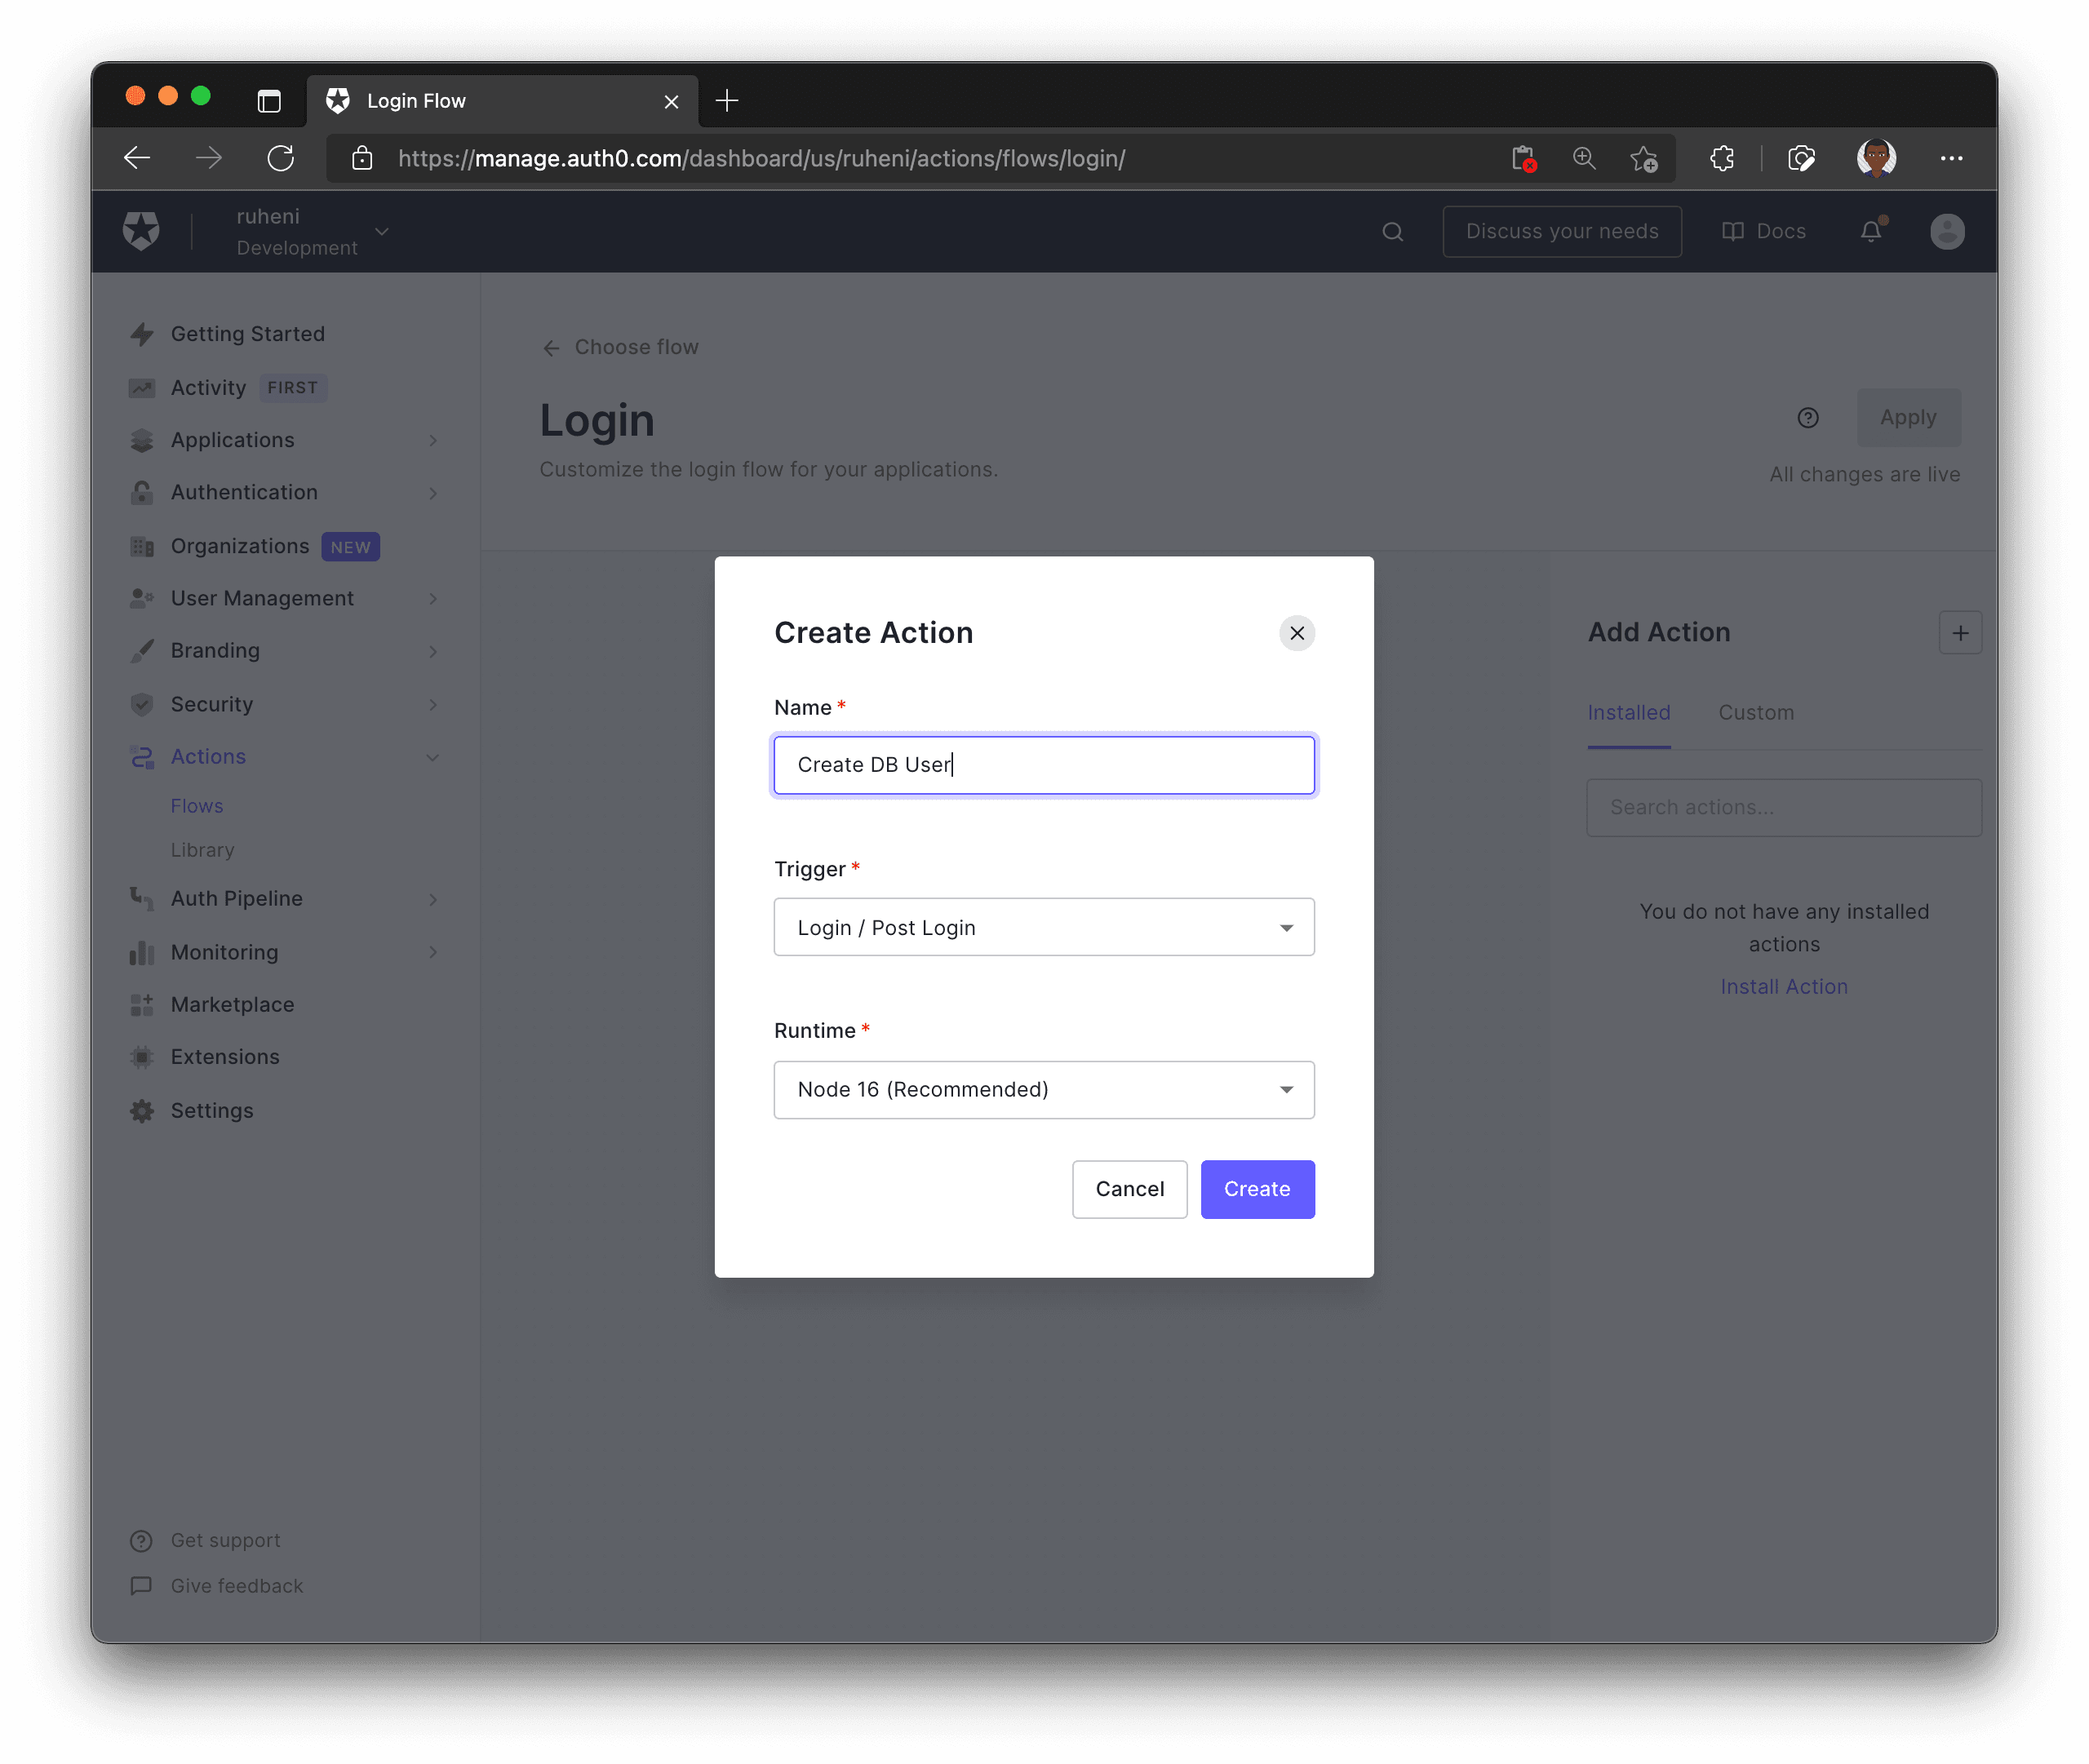Select the Installed tab
2089x1764 pixels.
click(1628, 713)
